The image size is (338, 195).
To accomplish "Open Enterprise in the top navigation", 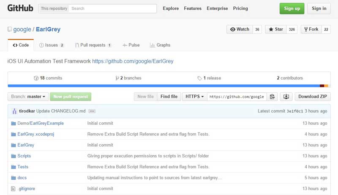I will point(217,8).
